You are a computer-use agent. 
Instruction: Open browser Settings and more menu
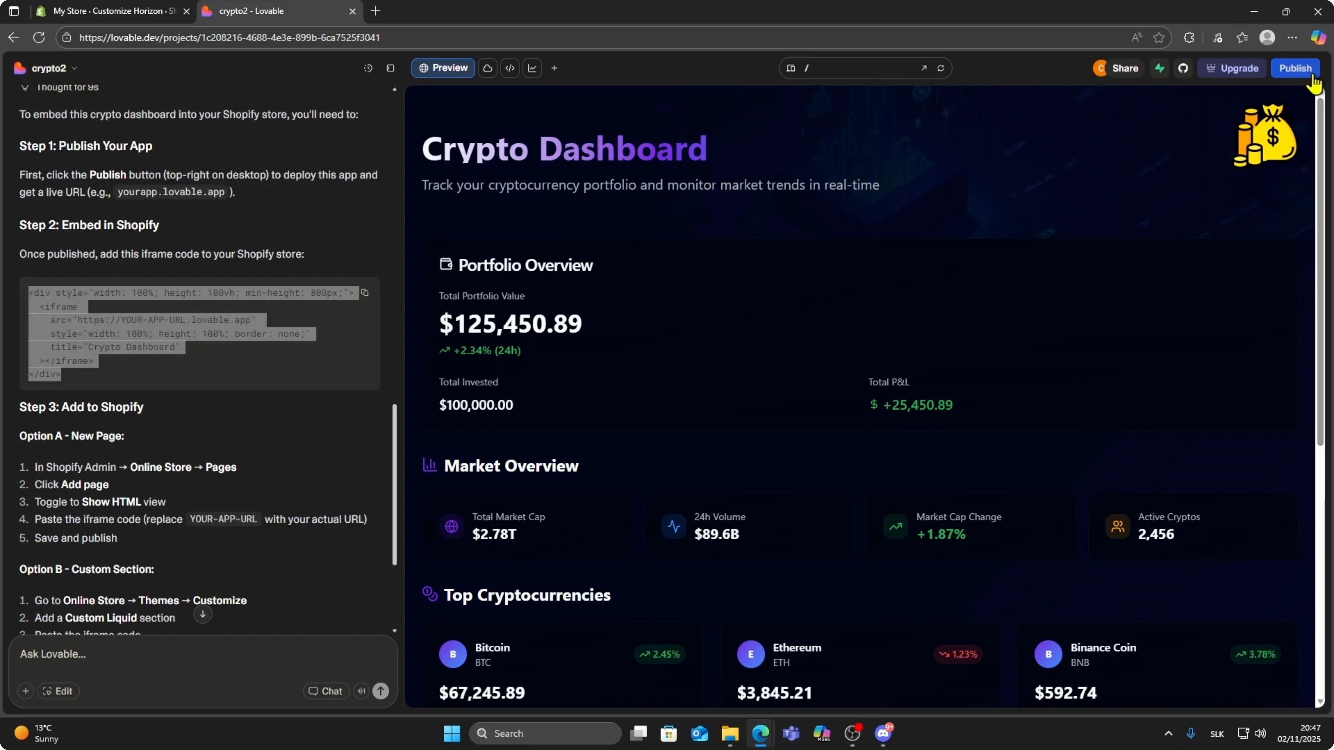[x=1293, y=37]
